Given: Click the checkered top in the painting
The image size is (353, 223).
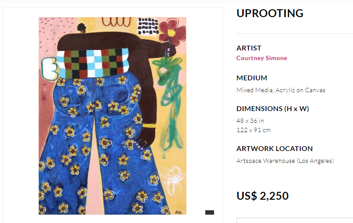Looking at the screenshot, I should [93, 63].
